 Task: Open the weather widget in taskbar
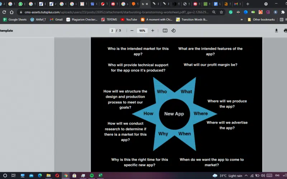228,175
